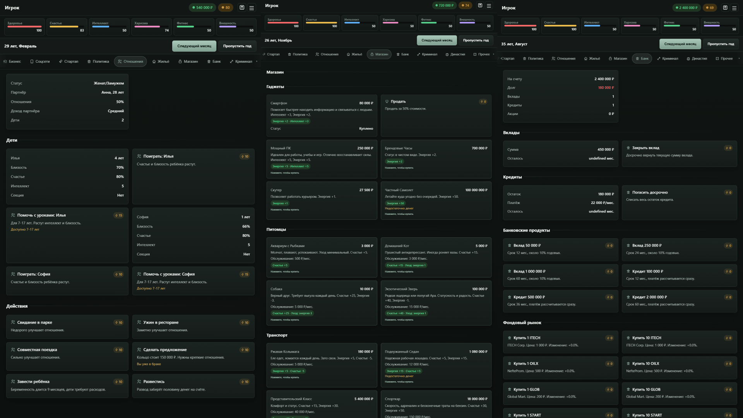Screen dimensions: 743x418
Task: Click the house icon of Жильё on Relationships screen
Action: click(x=154, y=62)
